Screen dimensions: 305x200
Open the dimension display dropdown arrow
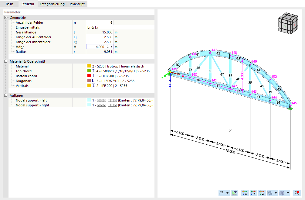click(227, 193)
